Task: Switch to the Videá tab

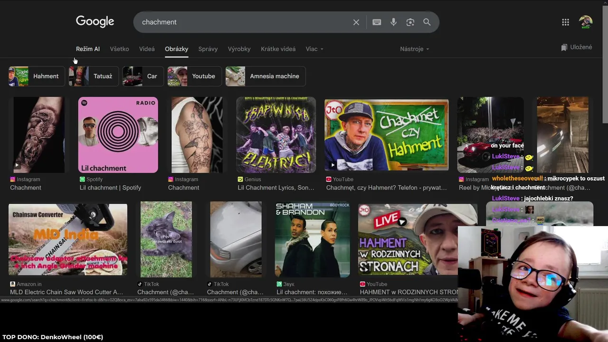Action: (147, 49)
